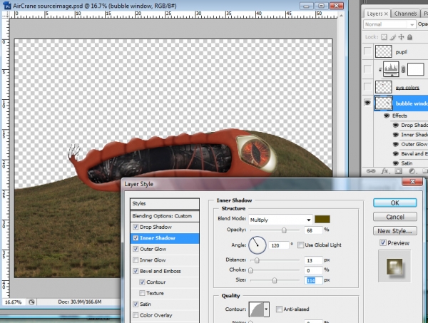The width and height of the screenshot is (428, 323).
Task: Open the Styles section in Layer Style
Action: point(165,203)
